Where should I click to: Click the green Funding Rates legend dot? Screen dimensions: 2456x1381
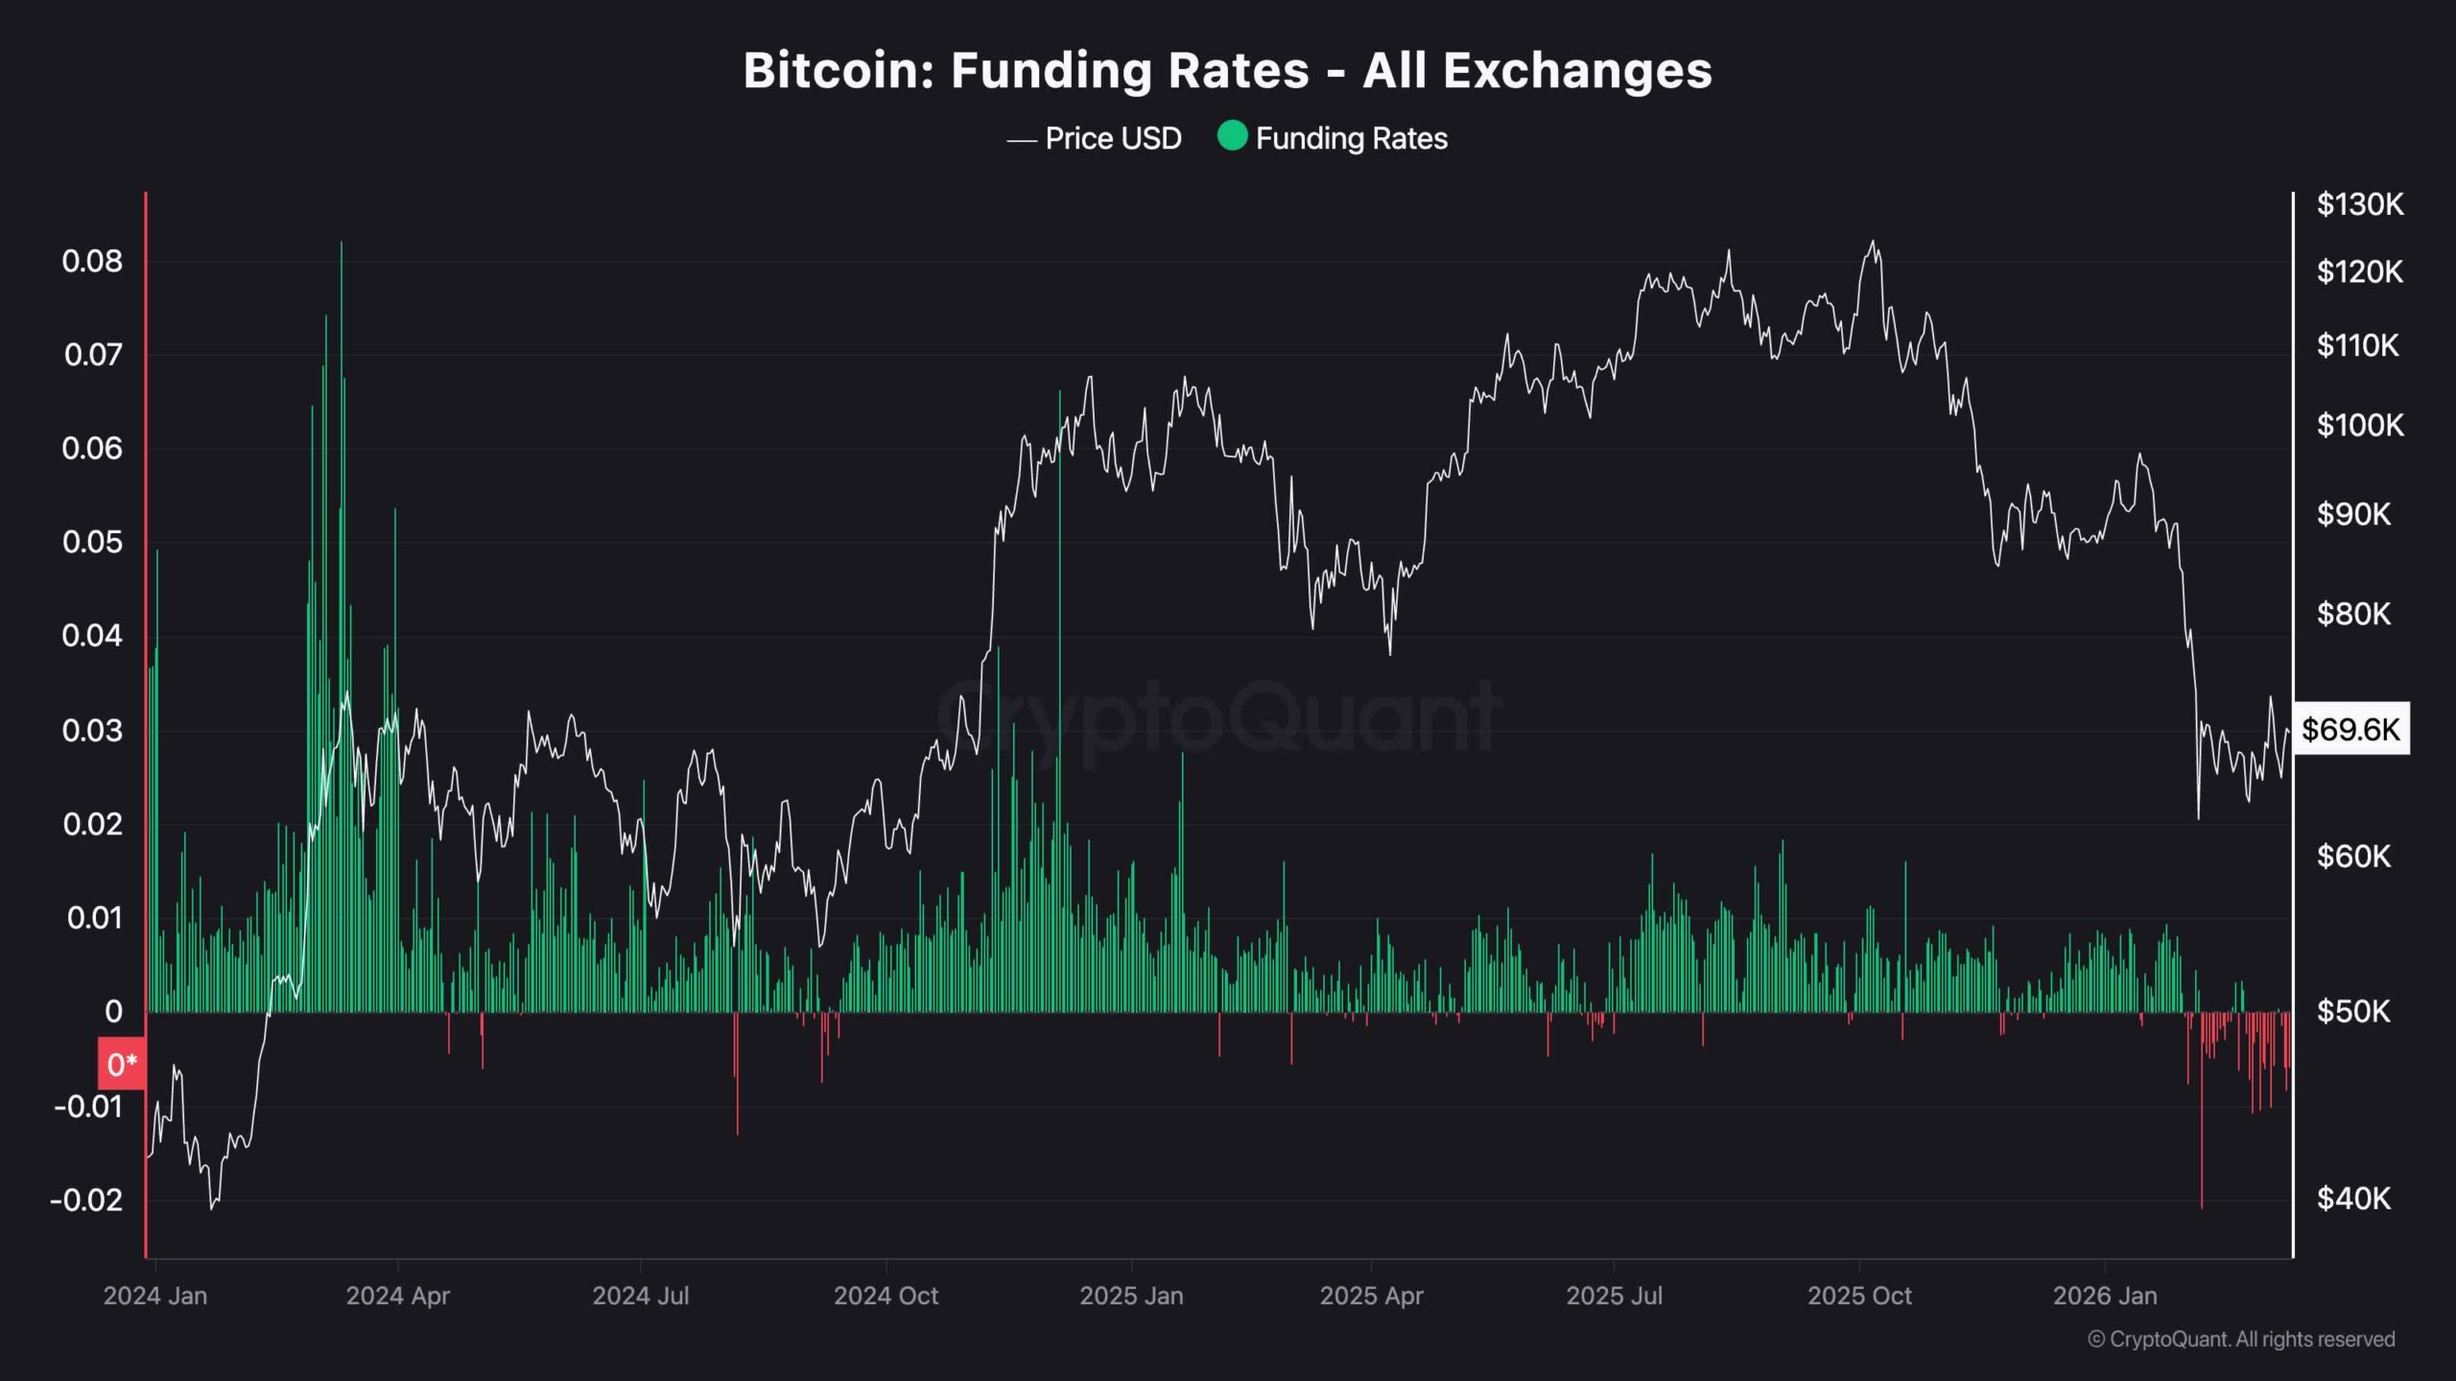click(x=1232, y=136)
